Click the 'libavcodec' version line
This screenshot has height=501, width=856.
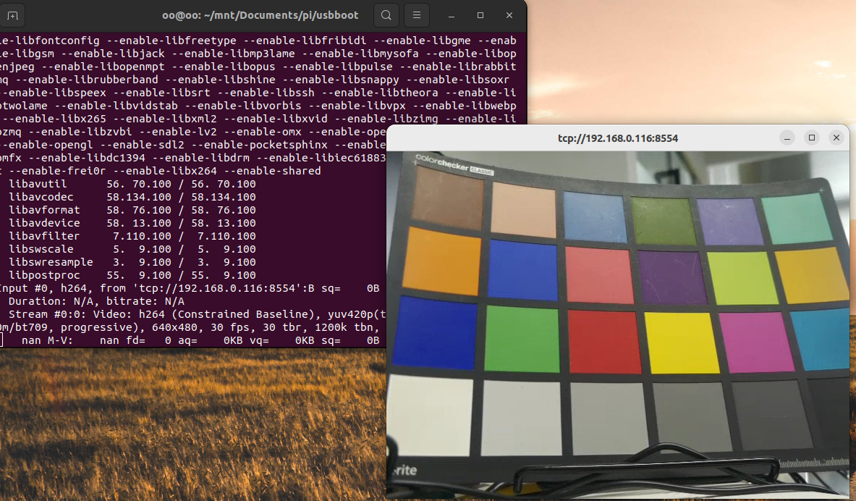click(132, 197)
